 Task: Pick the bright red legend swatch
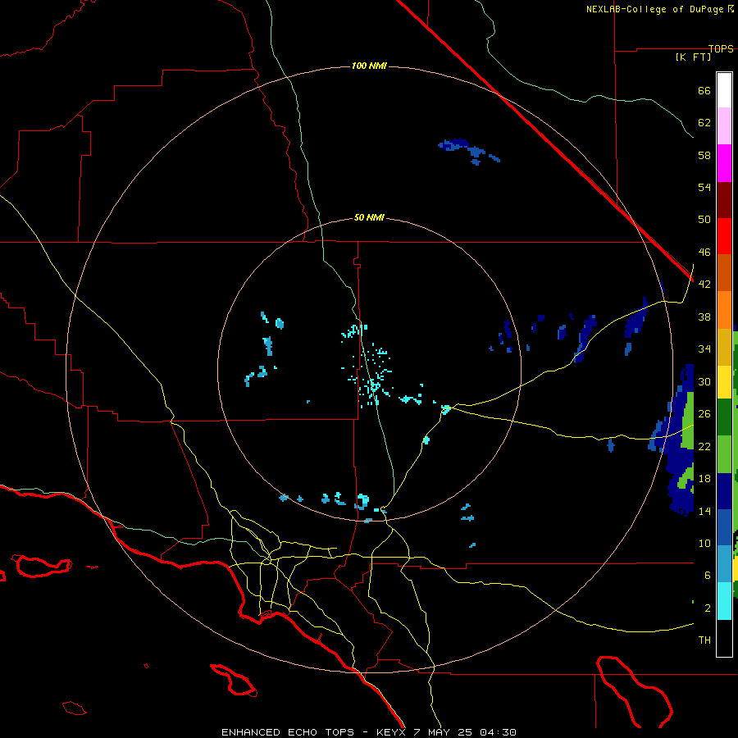pyautogui.click(x=724, y=236)
